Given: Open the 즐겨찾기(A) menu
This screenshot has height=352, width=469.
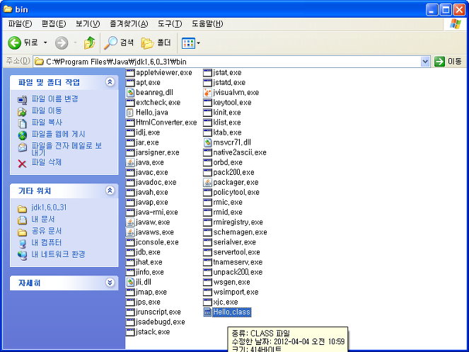Looking at the screenshot, I should (x=129, y=23).
